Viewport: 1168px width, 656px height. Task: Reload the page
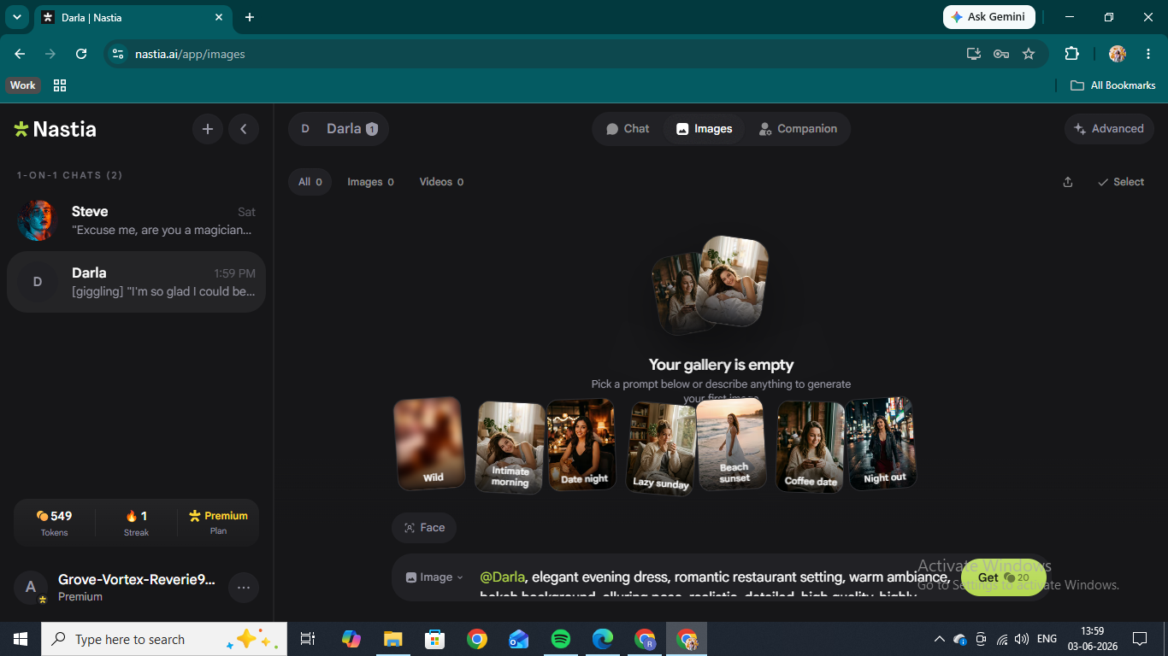click(81, 54)
